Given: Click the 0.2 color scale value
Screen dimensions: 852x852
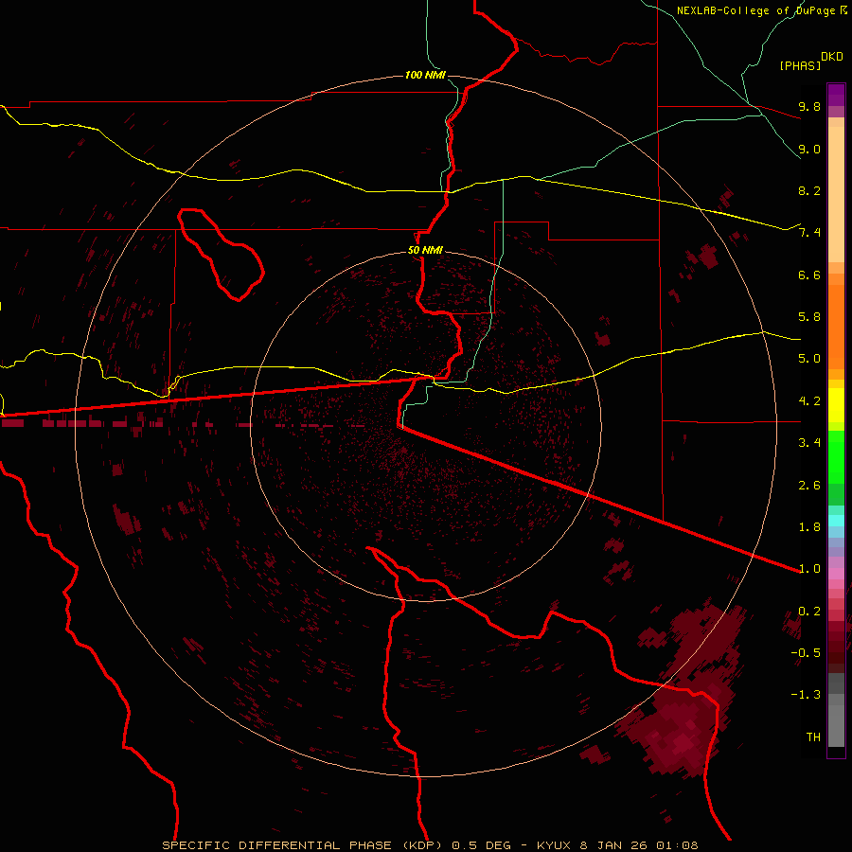Looking at the screenshot, I should pos(809,612).
